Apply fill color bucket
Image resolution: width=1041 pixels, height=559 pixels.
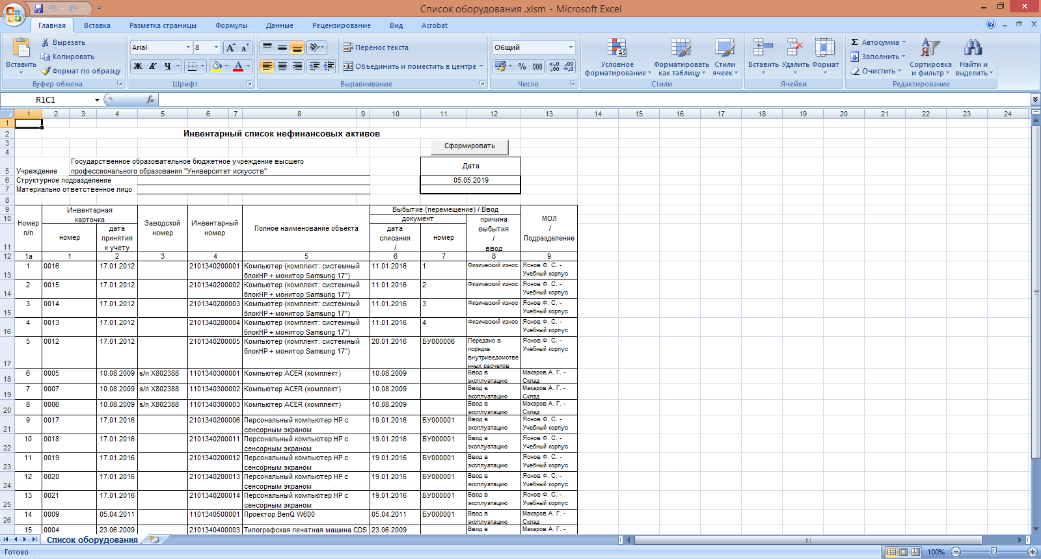217,66
